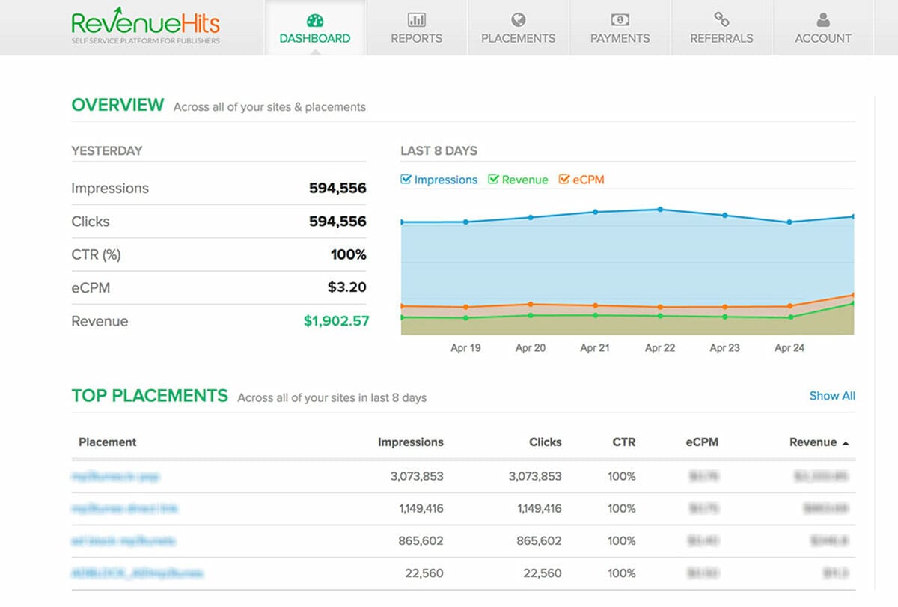Sort table by CTR column header

point(623,442)
